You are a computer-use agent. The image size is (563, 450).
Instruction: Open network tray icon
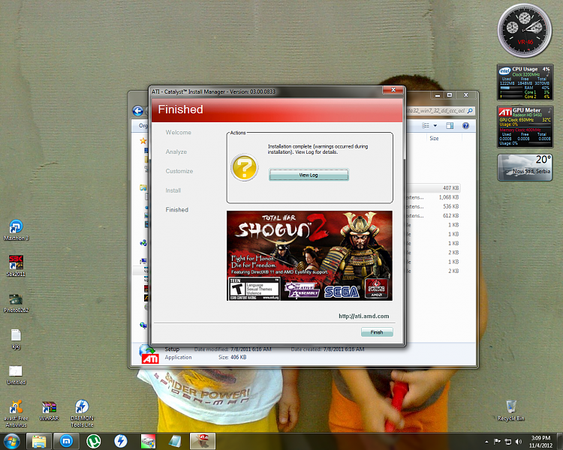(x=508, y=442)
